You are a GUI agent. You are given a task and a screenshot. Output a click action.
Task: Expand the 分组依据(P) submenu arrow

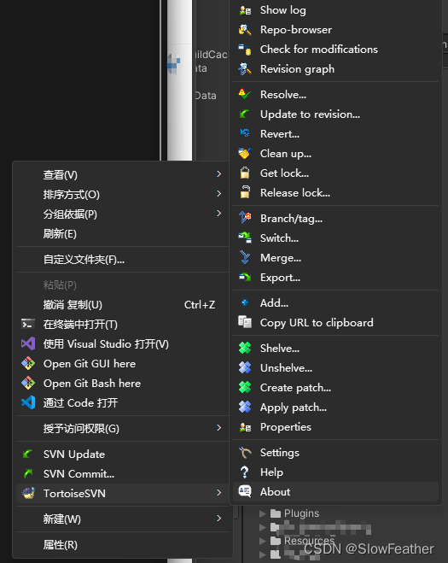(218, 214)
